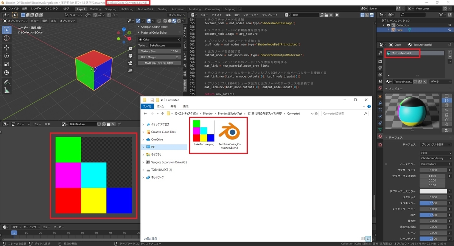Set material preview to cube shape

[x=447, y=106]
